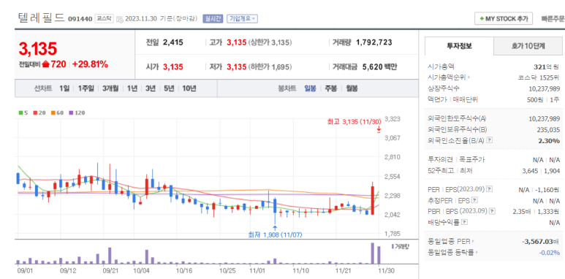
Task: Click the 거래대금 value 5,620 백만
Action: [x=380, y=66]
